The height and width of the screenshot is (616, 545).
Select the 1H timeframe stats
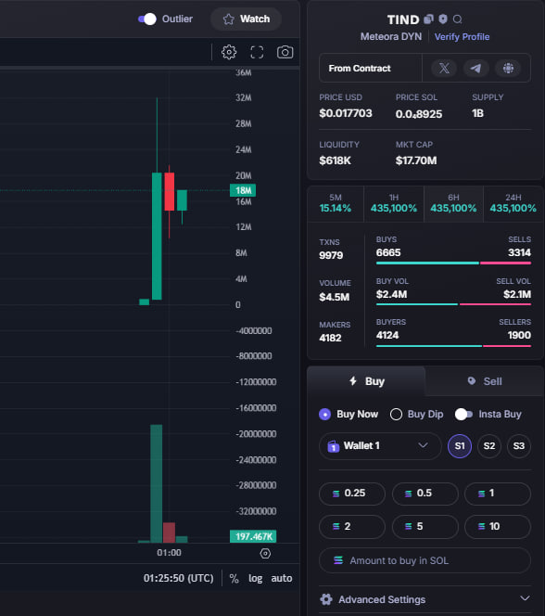394,203
